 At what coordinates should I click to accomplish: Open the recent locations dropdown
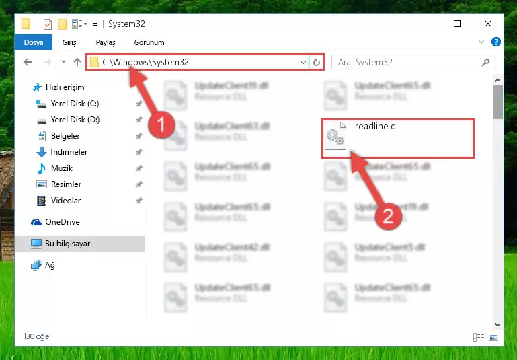coord(63,62)
